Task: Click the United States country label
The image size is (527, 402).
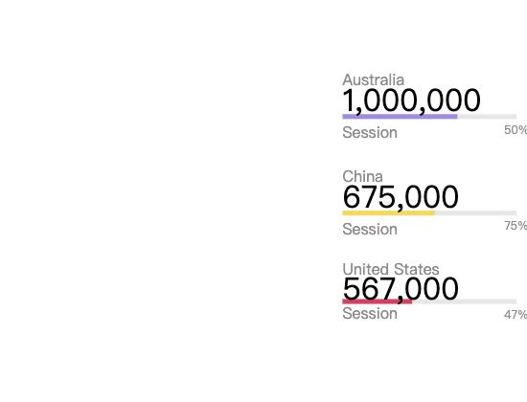Action: (391, 269)
